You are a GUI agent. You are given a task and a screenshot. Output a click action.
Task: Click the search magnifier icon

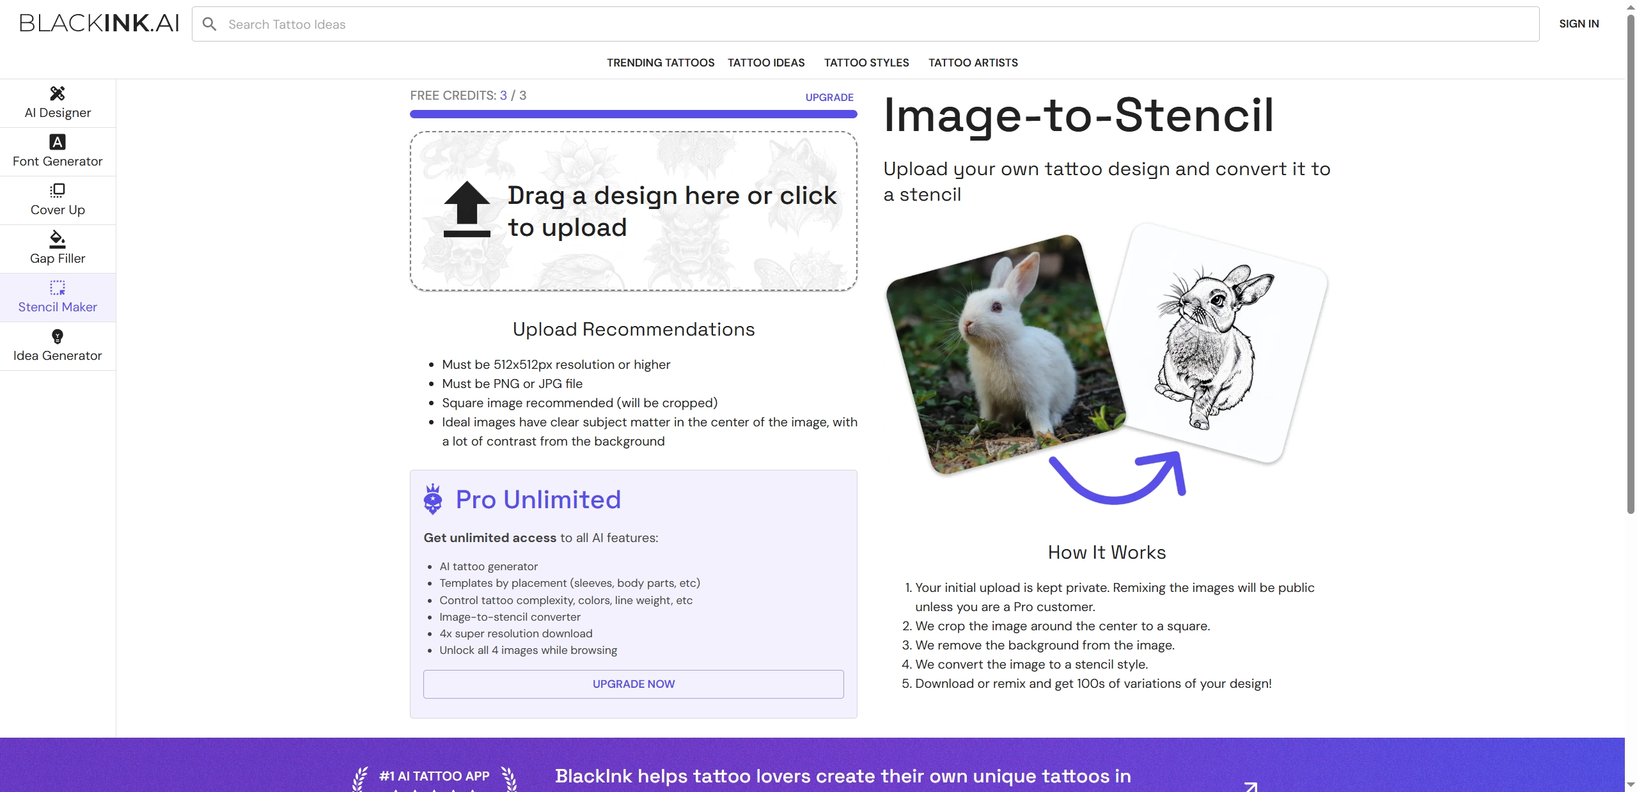click(210, 24)
